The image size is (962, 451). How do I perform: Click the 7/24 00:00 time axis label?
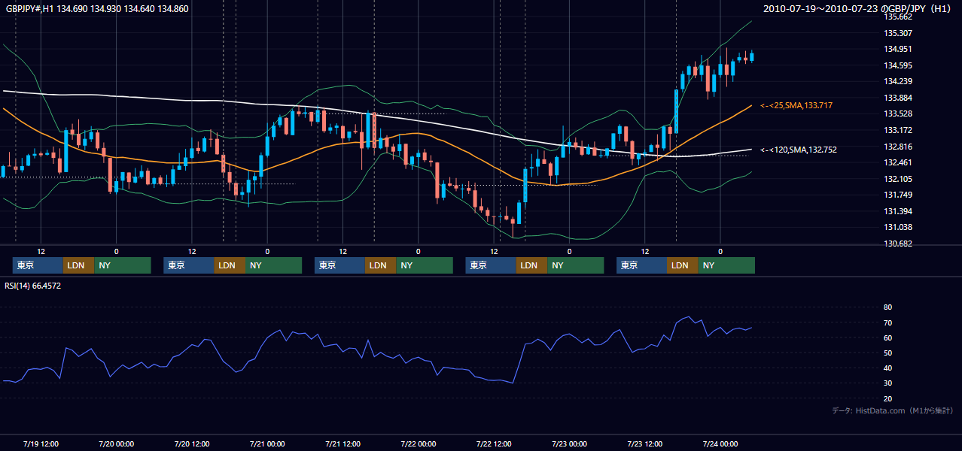click(720, 443)
